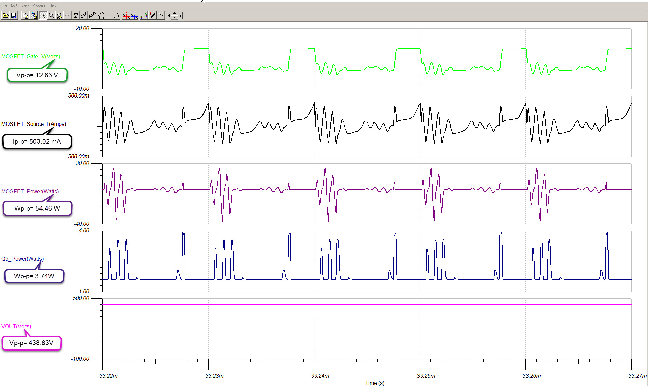Activate the red cursor A marker tool
The image size is (648, 386).
[126, 16]
